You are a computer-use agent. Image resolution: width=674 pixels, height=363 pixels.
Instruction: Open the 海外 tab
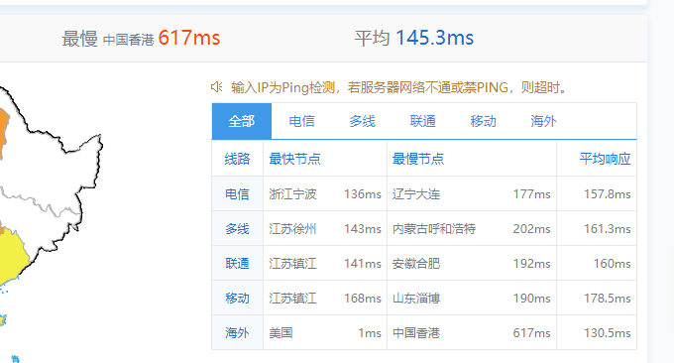(544, 121)
